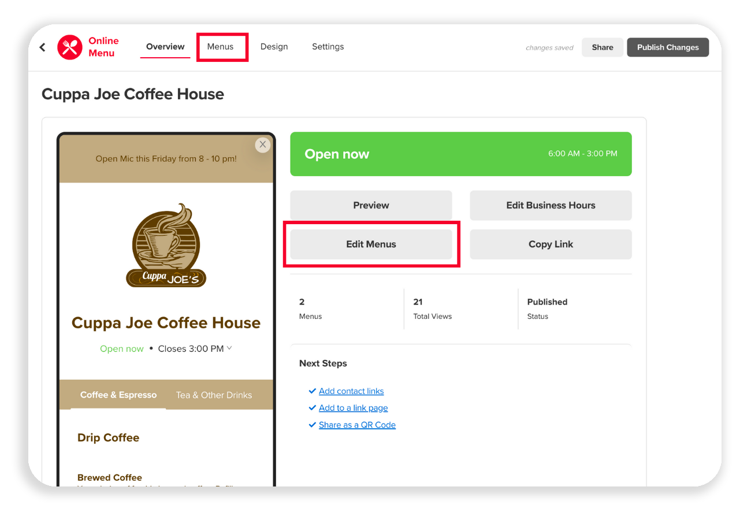Click the Cuppa Joe's coffee cup logo
This screenshot has width=751, height=520.
(166, 245)
